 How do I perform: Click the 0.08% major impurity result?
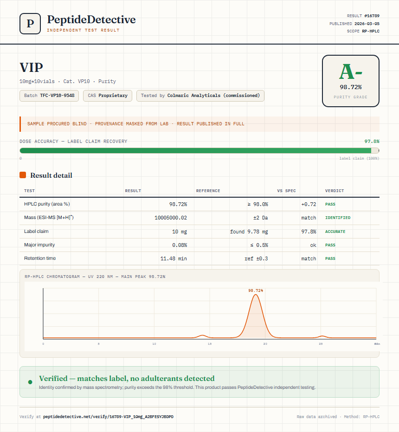pyautogui.click(x=180, y=245)
